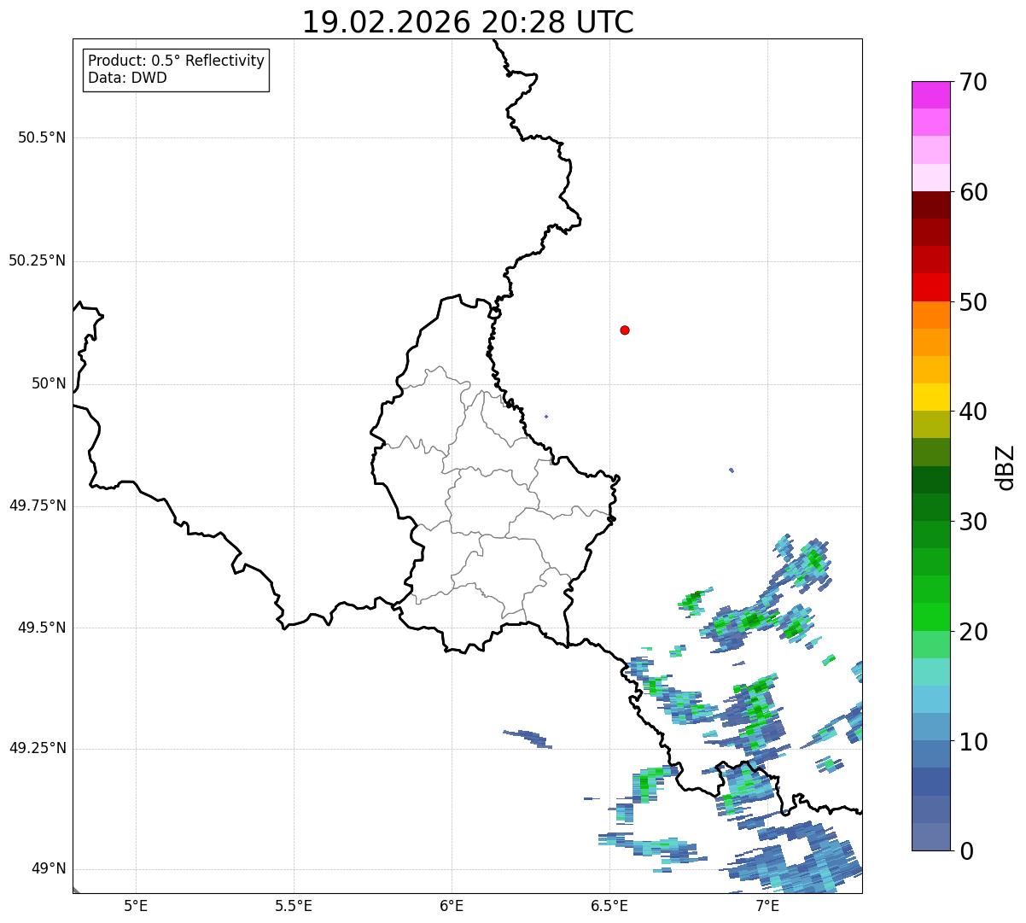Click the 49.5°N latitude label
The height and width of the screenshot is (923, 1026).
42,628
